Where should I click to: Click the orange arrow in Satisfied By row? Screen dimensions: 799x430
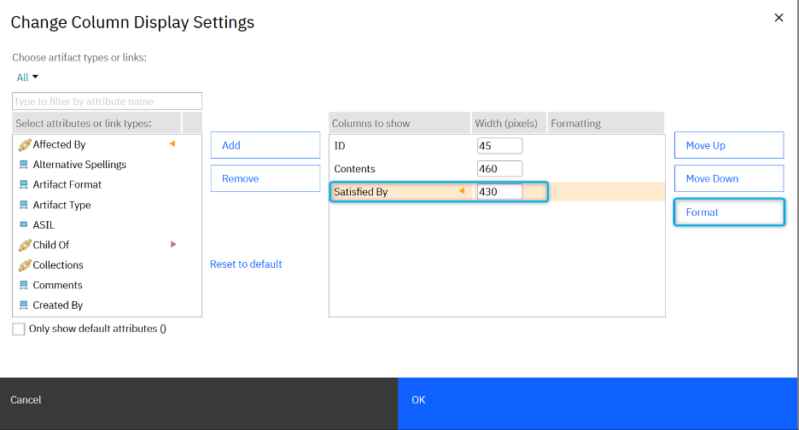tap(462, 191)
